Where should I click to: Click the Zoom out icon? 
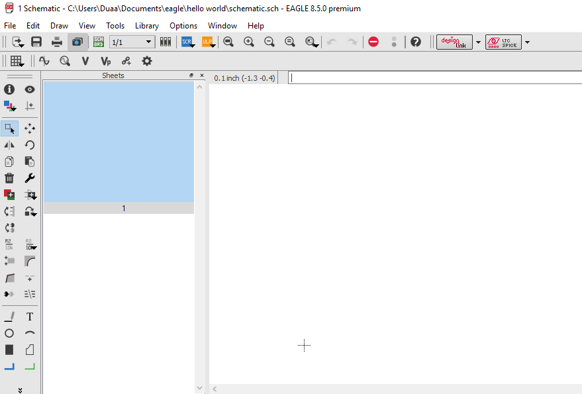point(269,42)
